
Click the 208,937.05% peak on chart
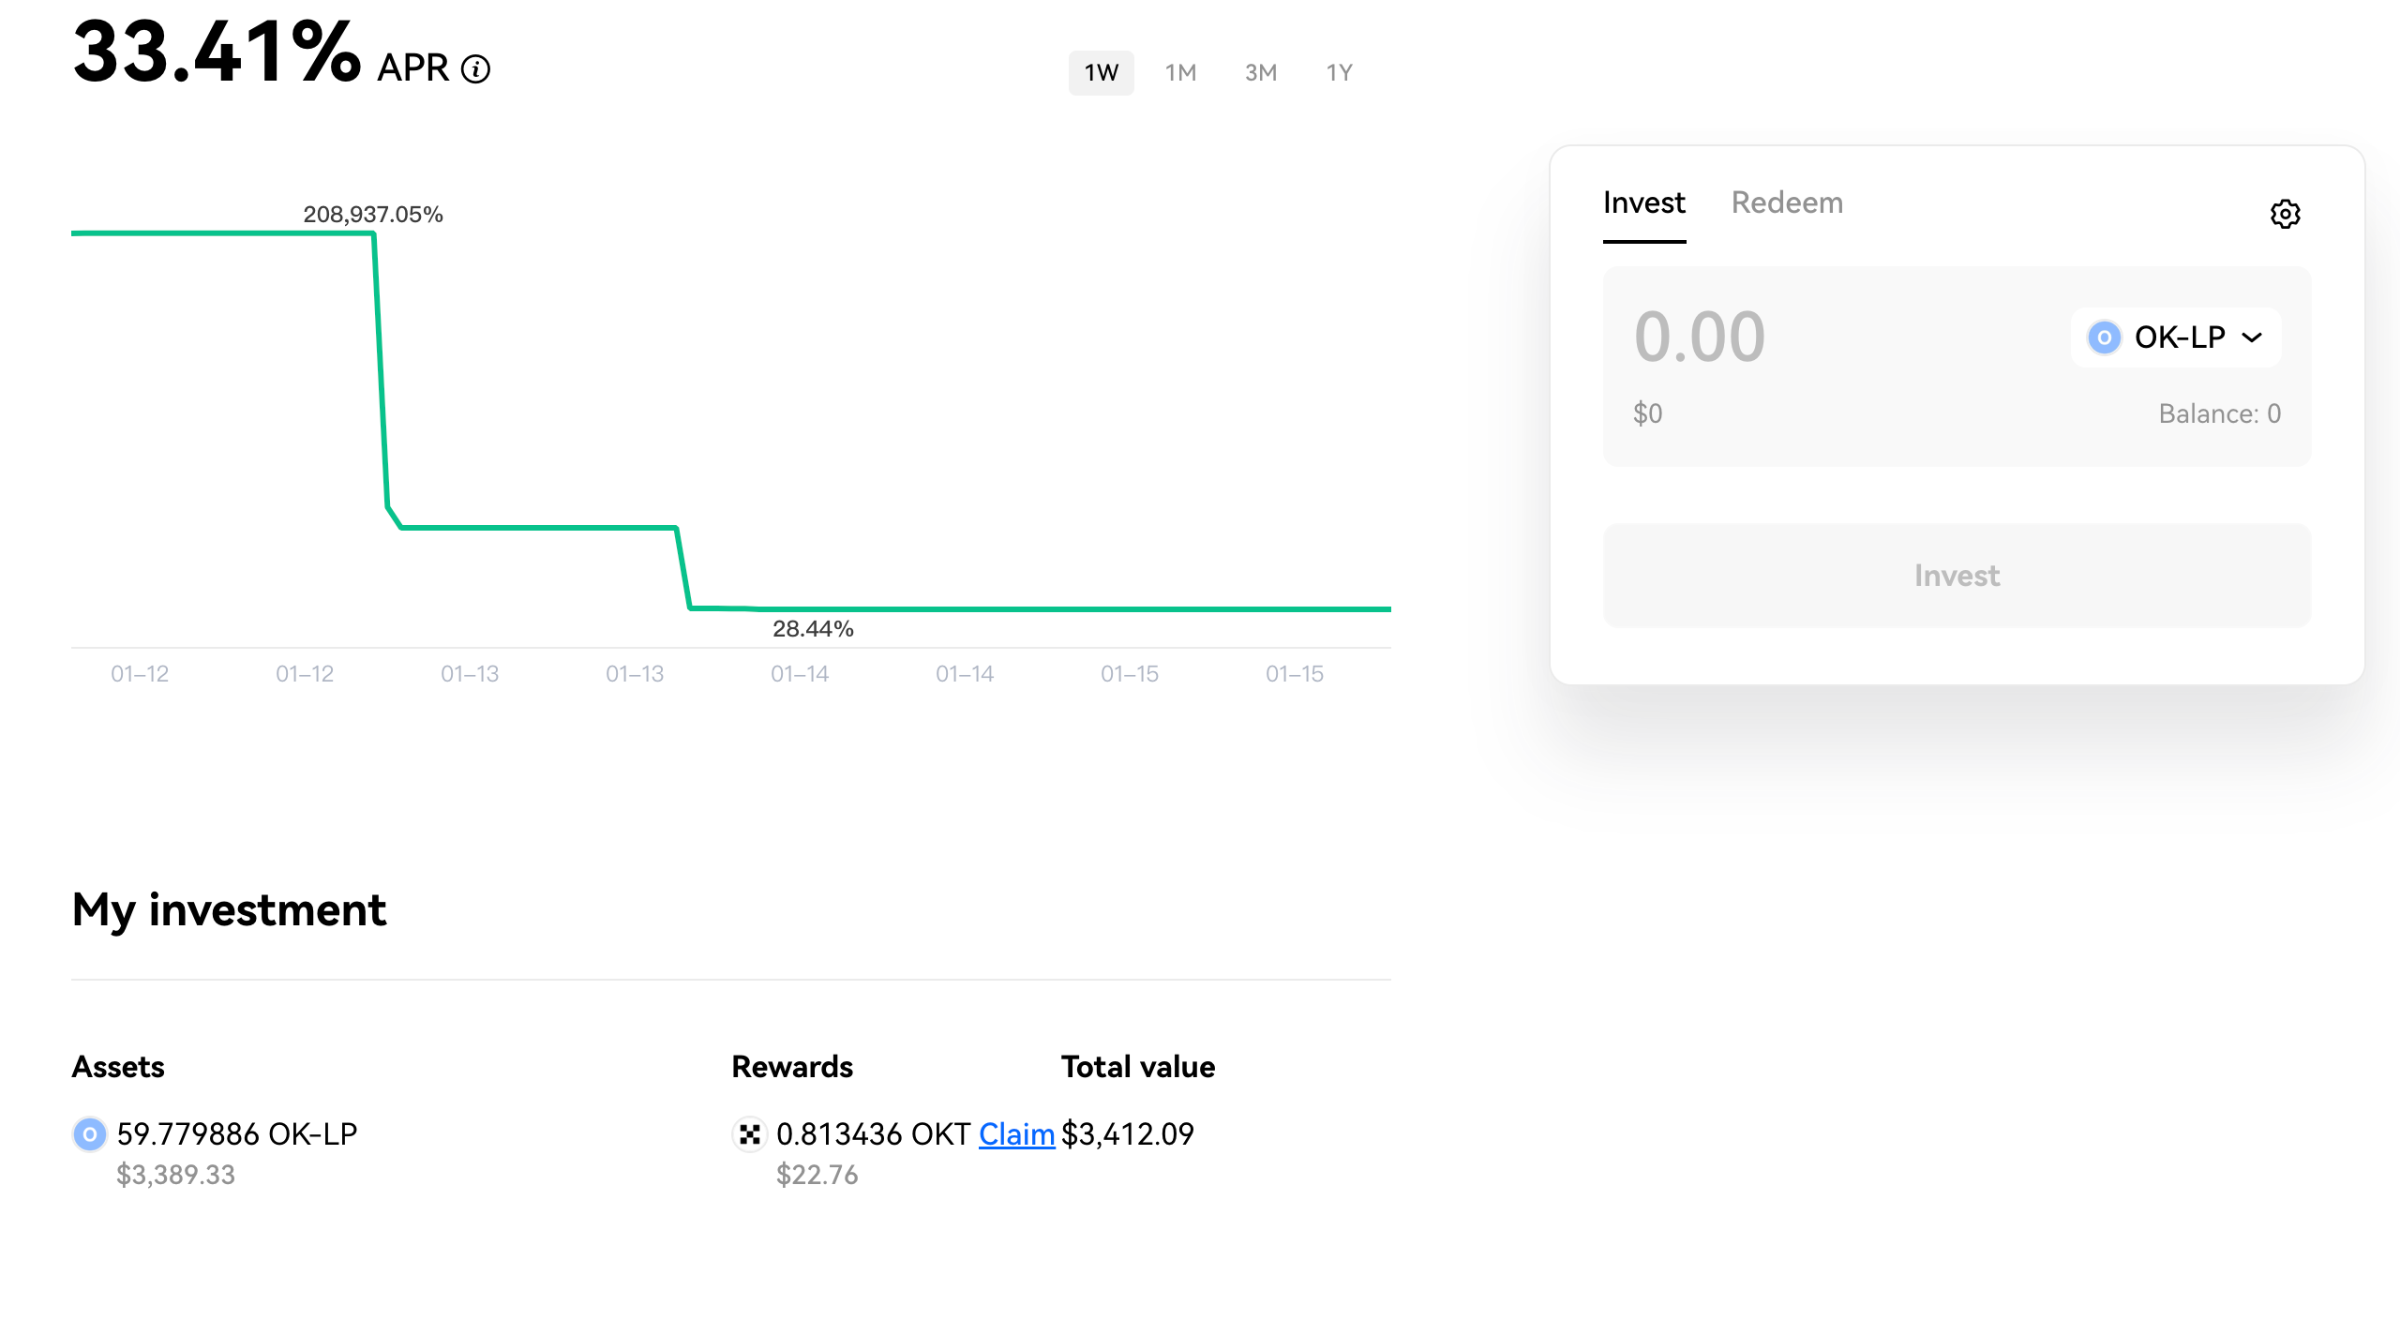click(x=373, y=215)
